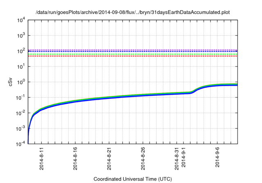Image resolution: width=262 pixels, height=183 pixels.
Task: Click the 10^3 y-axis label
Action: (21, 35)
